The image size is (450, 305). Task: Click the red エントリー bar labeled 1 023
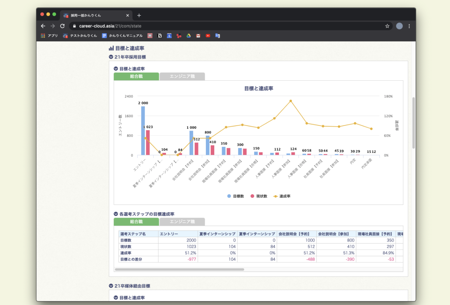[x=148, y=143]
